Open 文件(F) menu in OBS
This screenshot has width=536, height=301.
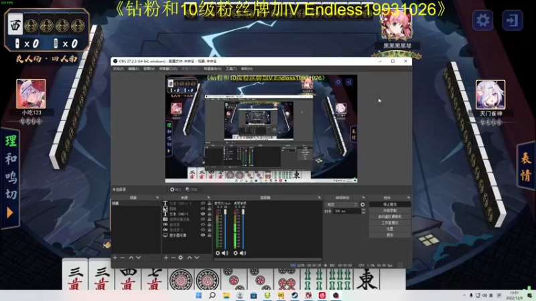pos(118,69)
